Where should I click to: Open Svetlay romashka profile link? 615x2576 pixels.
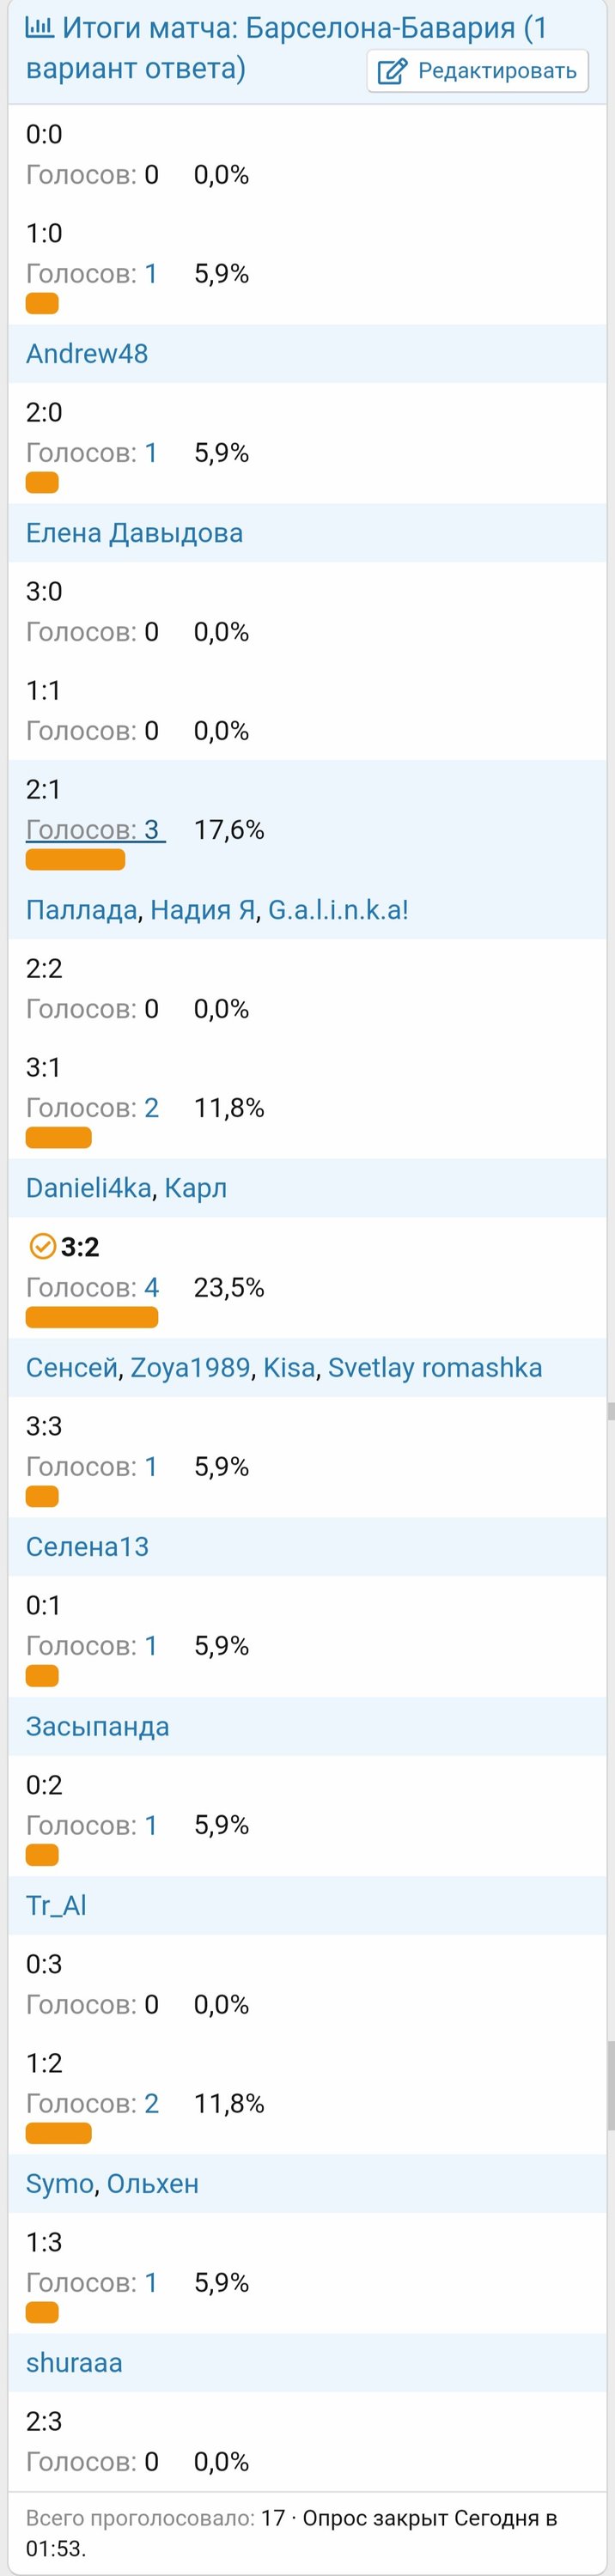(x=435, y=1367)
